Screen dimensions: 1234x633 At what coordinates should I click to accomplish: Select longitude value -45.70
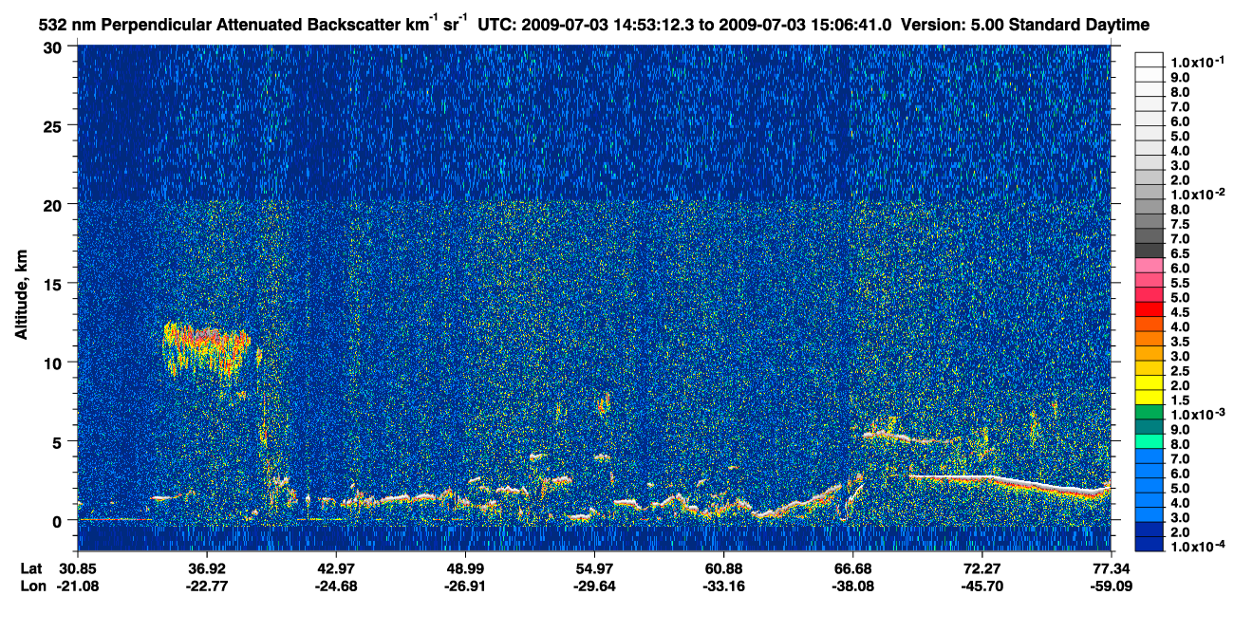pos(982,586)
